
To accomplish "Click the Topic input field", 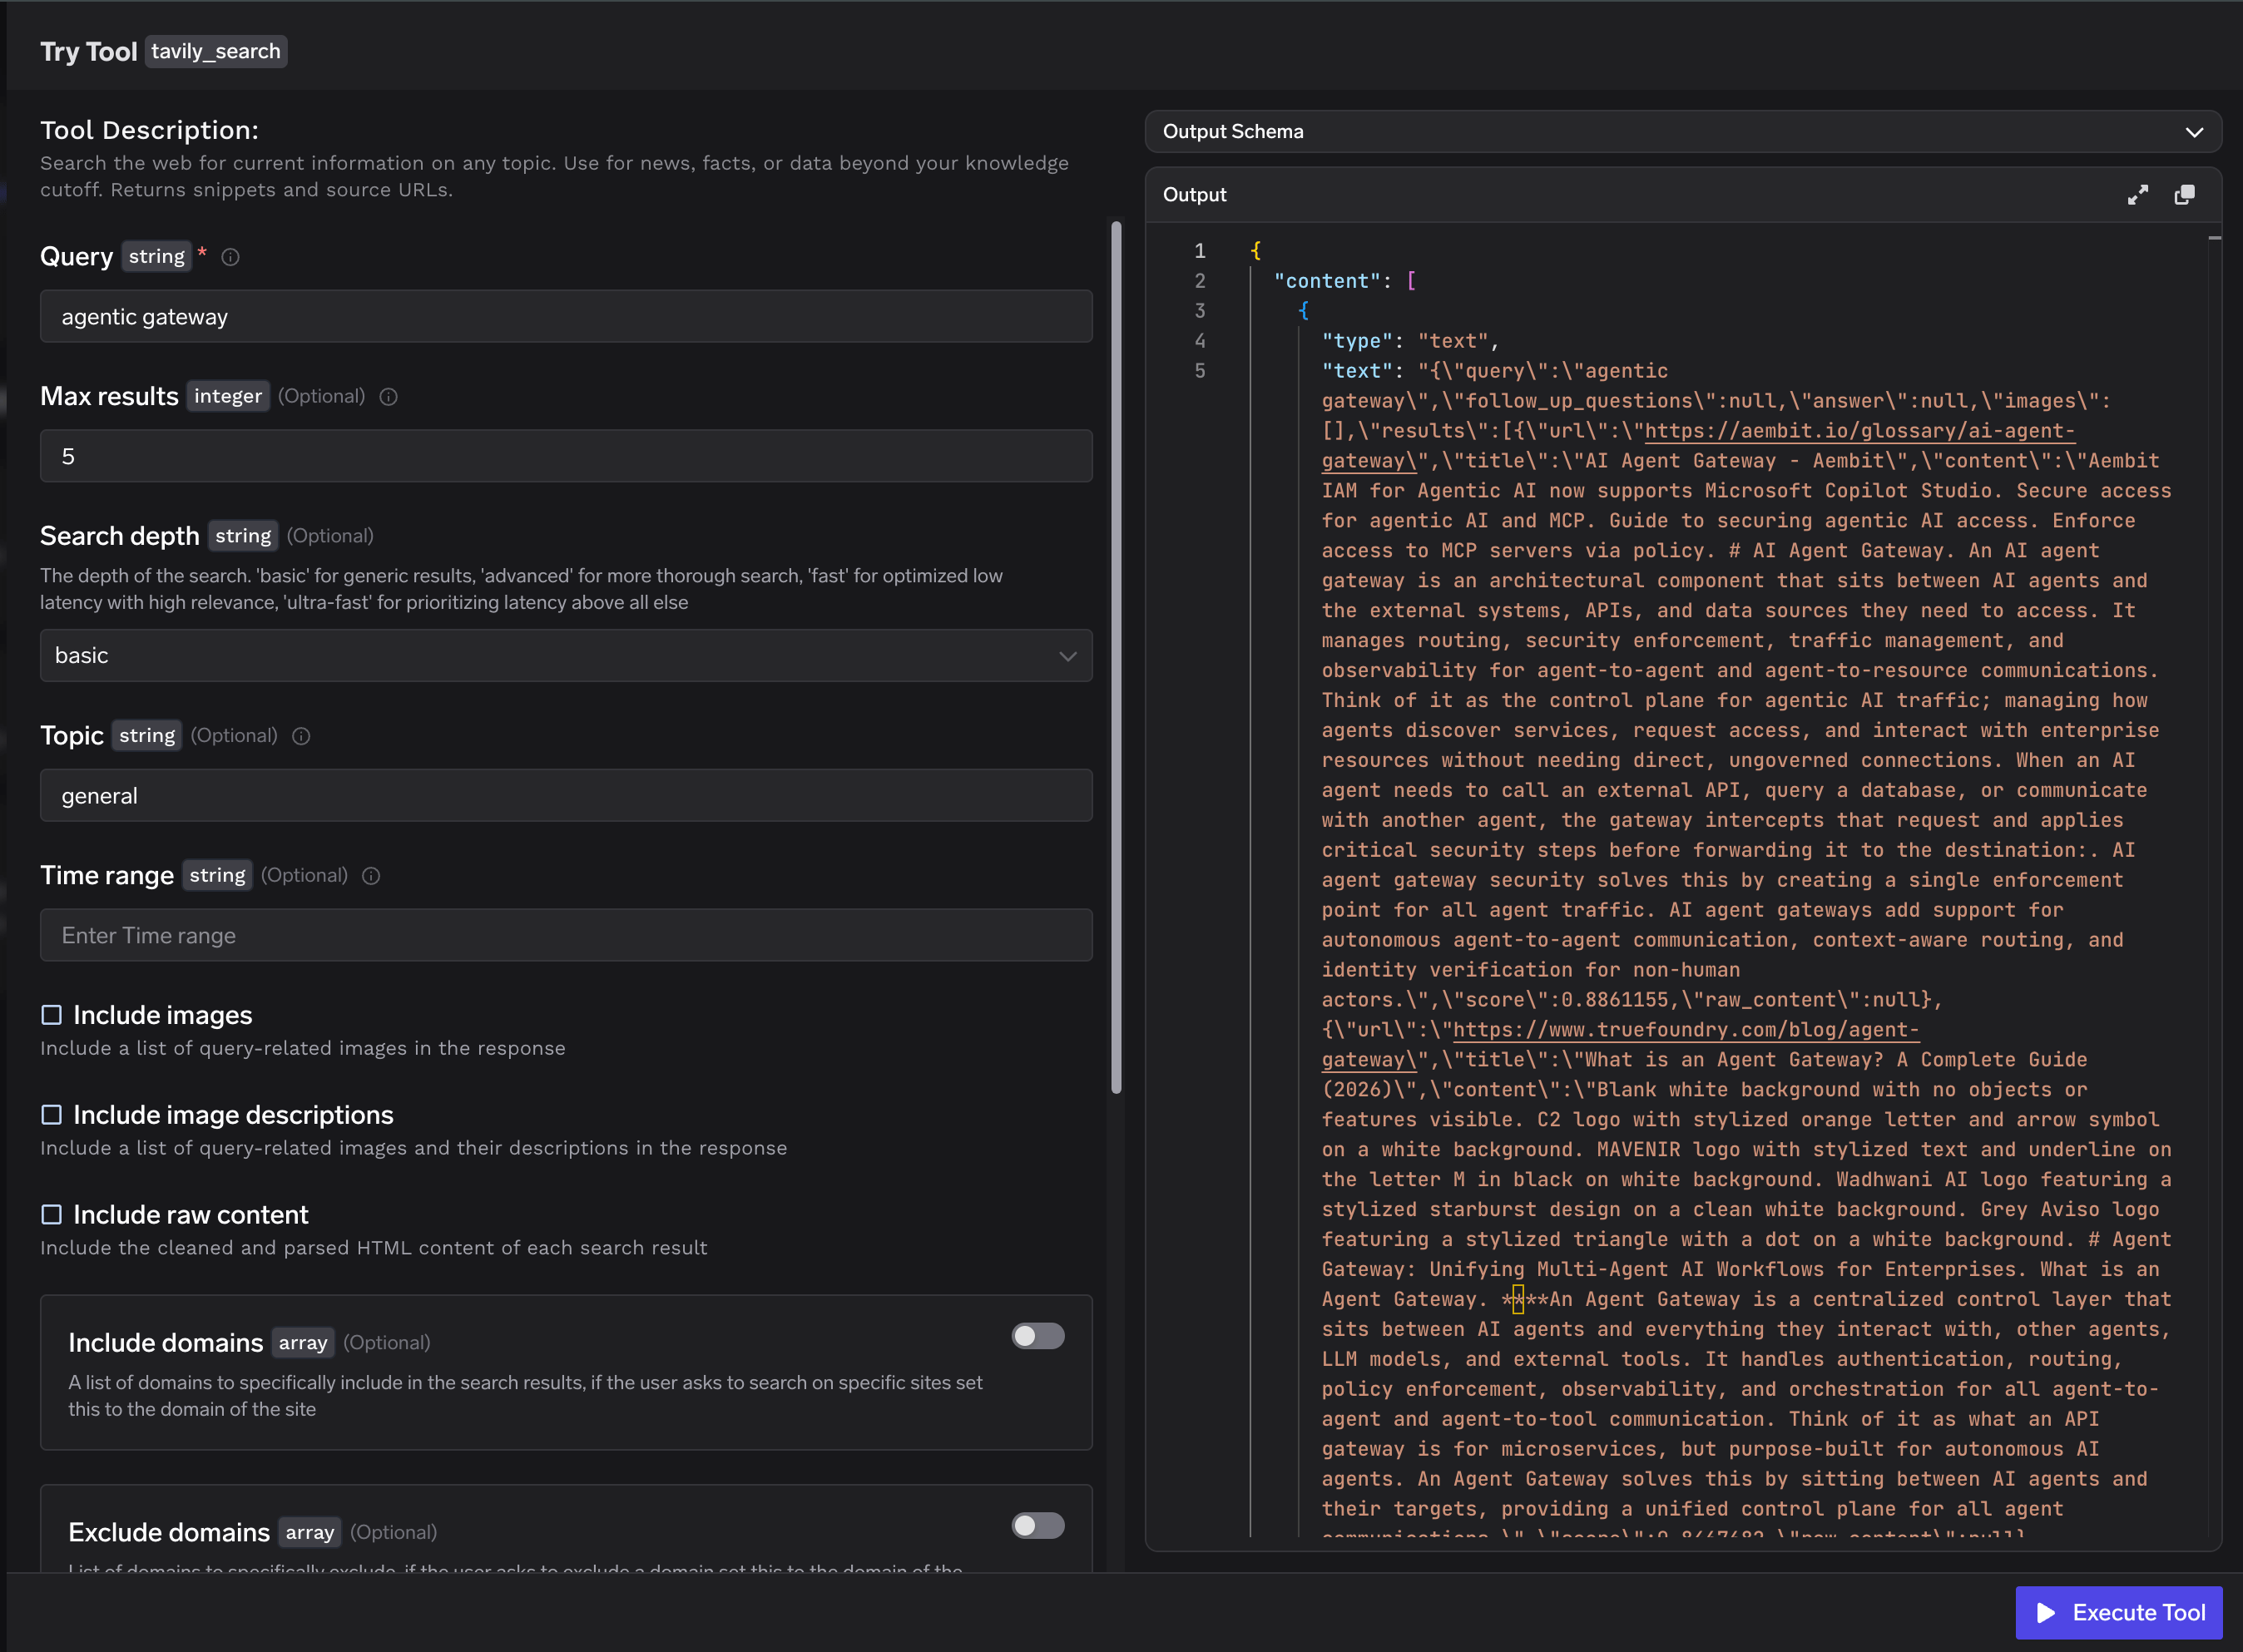I will [x=566, y=796].
